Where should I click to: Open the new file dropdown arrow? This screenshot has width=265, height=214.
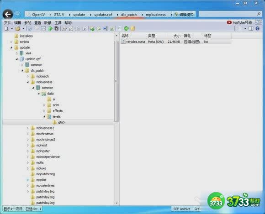point(12,29)
